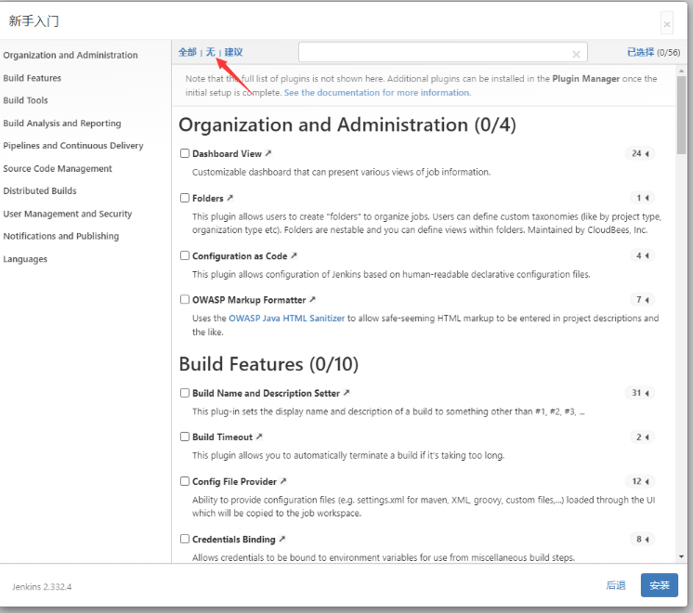Enable the Build Timeout plugin checkbox
693x613 pixels.
(x=185, y=437)
